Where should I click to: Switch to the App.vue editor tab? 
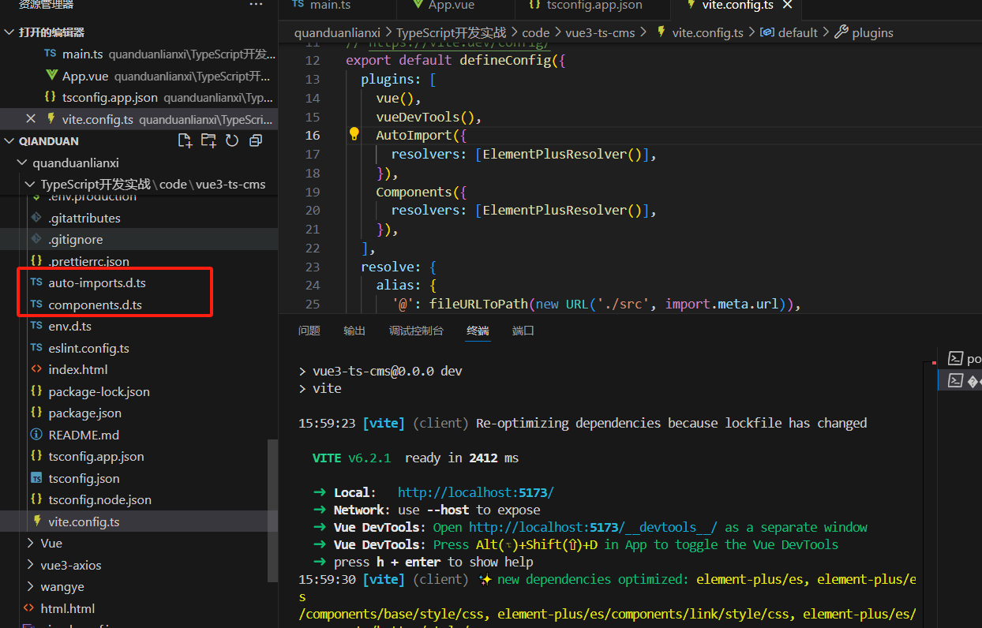tap(452, 5)
